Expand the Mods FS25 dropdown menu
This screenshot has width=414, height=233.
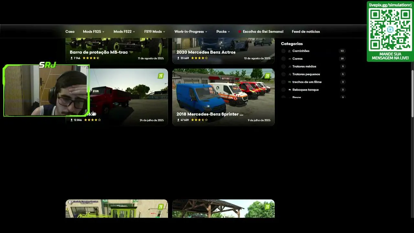coord(93,32)
